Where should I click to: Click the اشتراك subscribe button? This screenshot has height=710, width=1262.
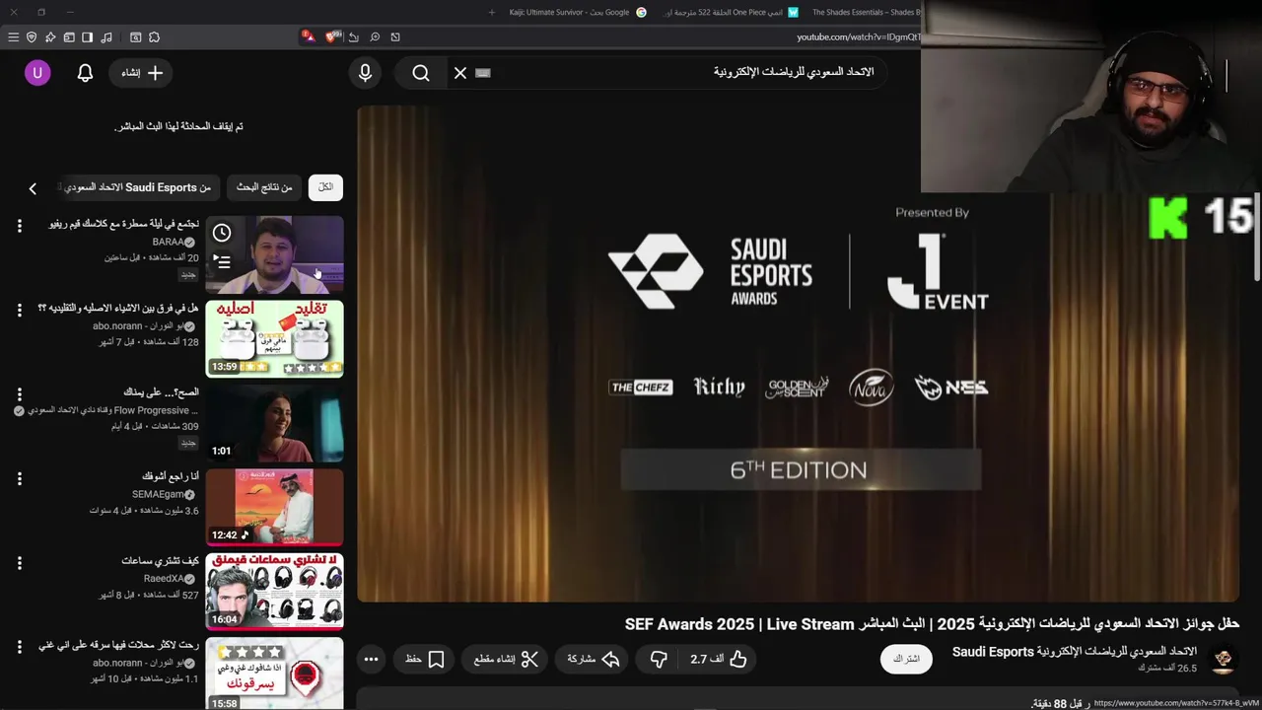click(906, 659)
